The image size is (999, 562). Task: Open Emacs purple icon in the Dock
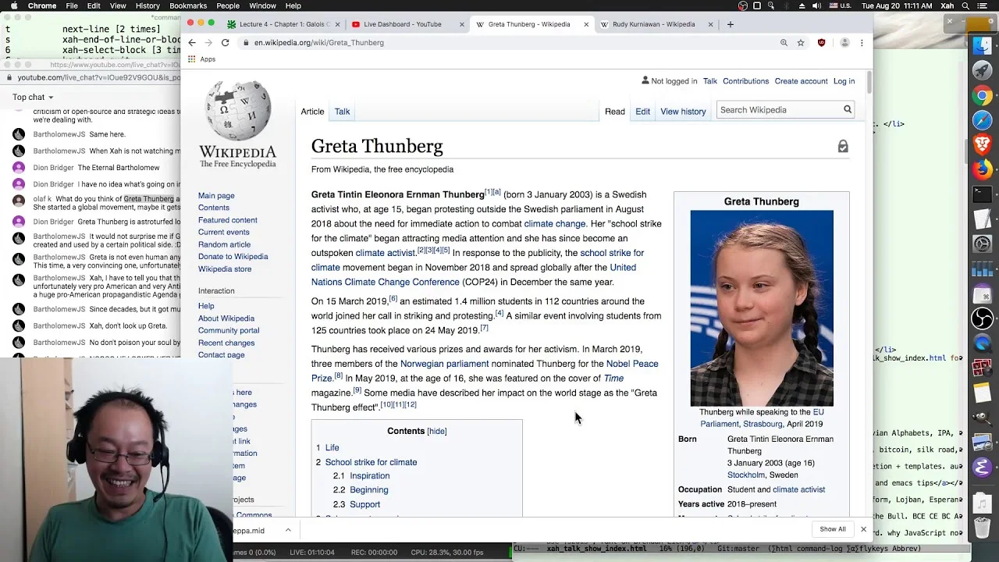click(982, 468)
